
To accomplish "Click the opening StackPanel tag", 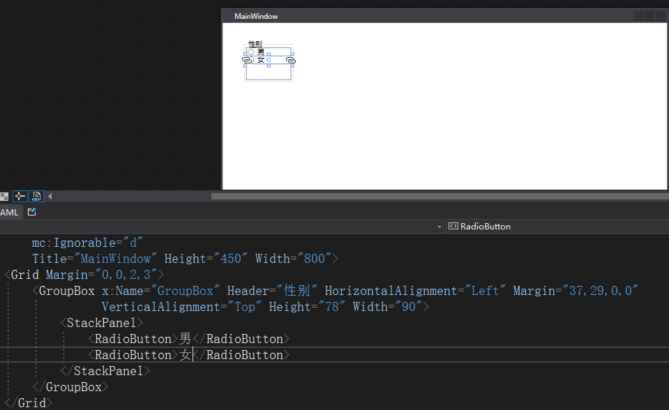I will tap(102, 323).
